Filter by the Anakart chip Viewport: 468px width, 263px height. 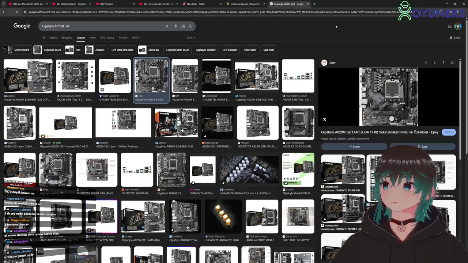pyautogui.click(x=95, y=50)
